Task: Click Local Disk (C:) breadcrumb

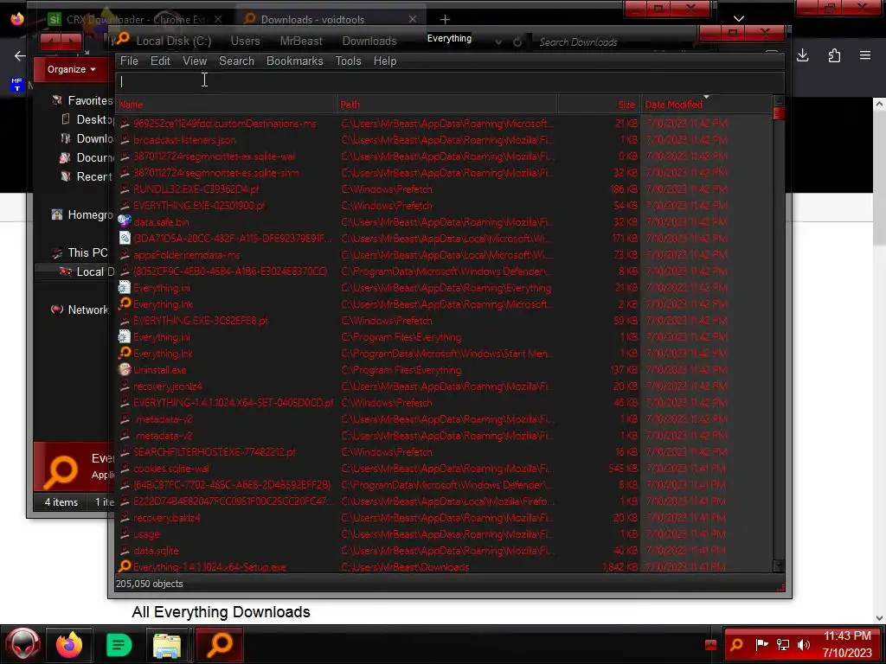Action: (x=173, y=41)
